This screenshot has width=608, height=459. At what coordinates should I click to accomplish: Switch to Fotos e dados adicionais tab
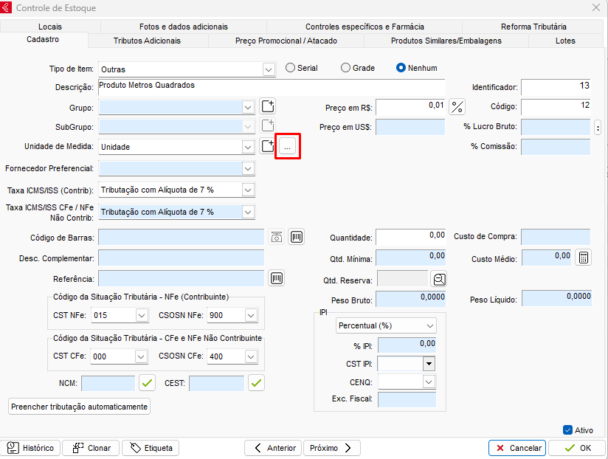pyautogui.click(x=184, y=27)
